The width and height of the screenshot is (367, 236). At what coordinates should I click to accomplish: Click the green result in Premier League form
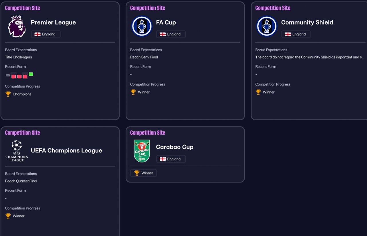31,74
